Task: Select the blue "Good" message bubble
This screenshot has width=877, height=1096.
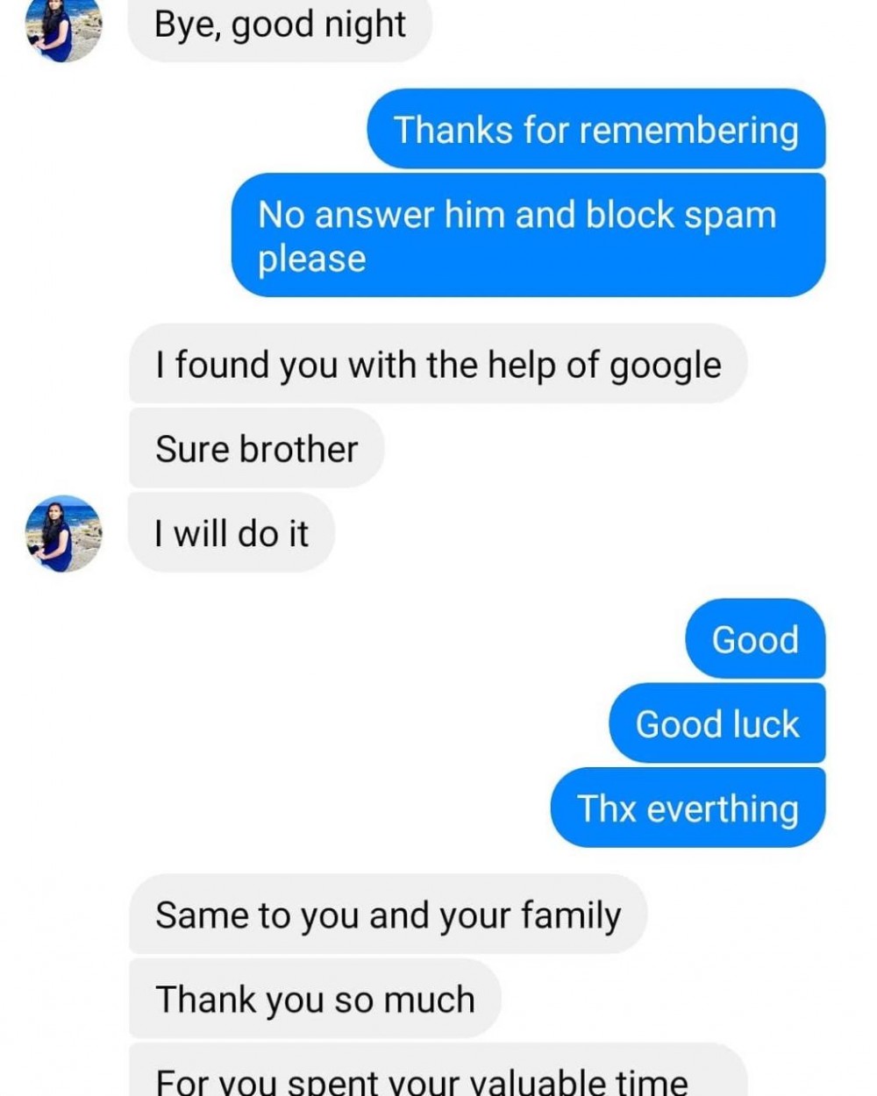Action: coord(754,639)
